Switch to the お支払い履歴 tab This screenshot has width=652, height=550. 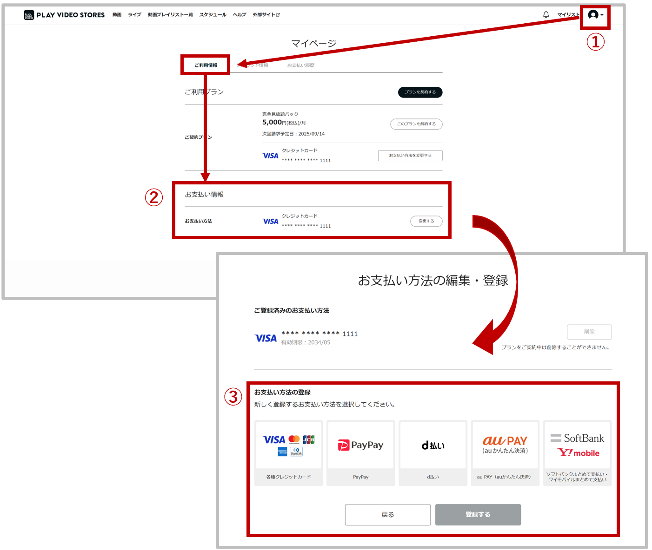pos(300,65)
